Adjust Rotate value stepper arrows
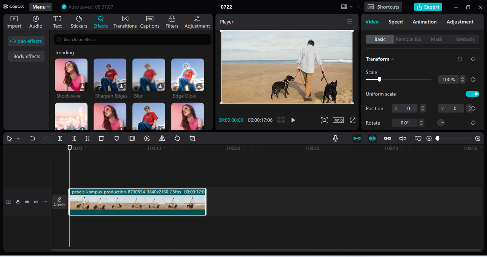 421,123
